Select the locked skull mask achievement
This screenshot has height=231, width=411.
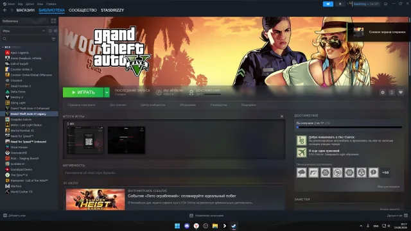coord(362,173)
